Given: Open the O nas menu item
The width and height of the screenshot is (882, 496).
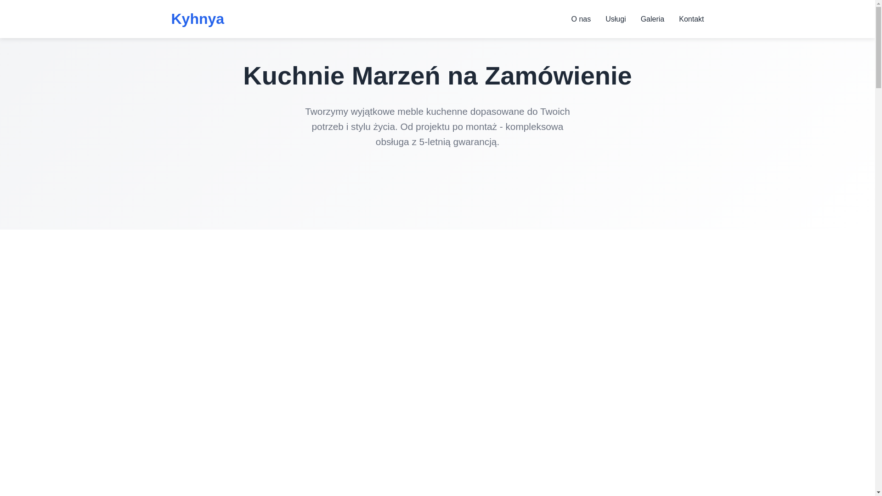Looking at the screenshot, I should point(581,19).
